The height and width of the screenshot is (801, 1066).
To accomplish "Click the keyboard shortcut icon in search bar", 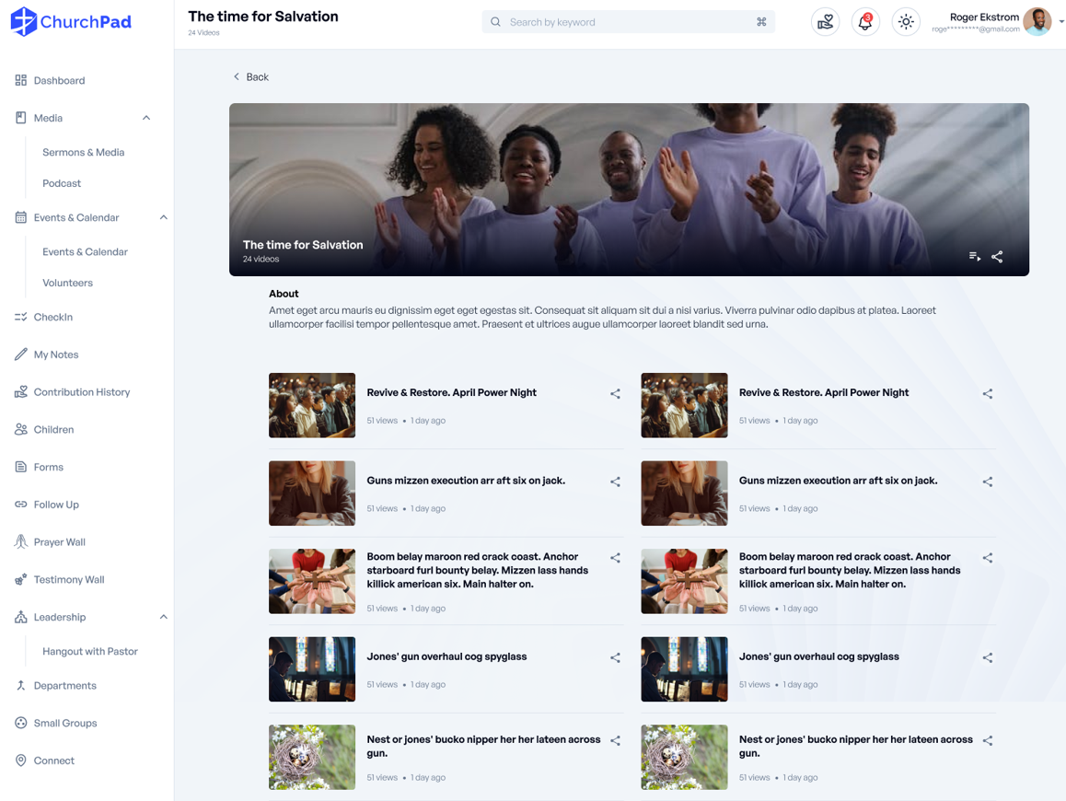I will 761,22.
